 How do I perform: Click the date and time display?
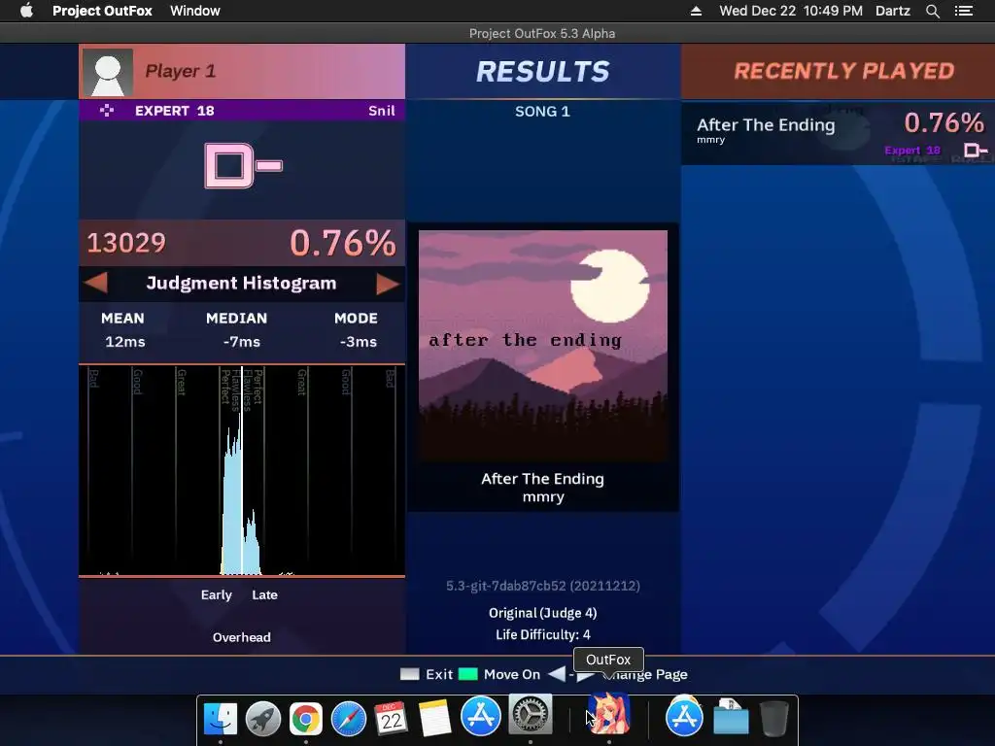click(x=791, y=11)
